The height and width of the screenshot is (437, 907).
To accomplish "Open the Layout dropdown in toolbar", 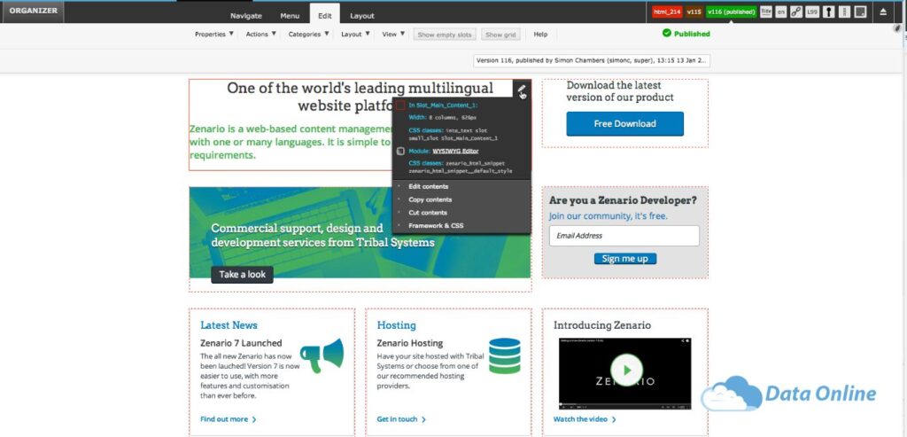I will tap(355, 35).
